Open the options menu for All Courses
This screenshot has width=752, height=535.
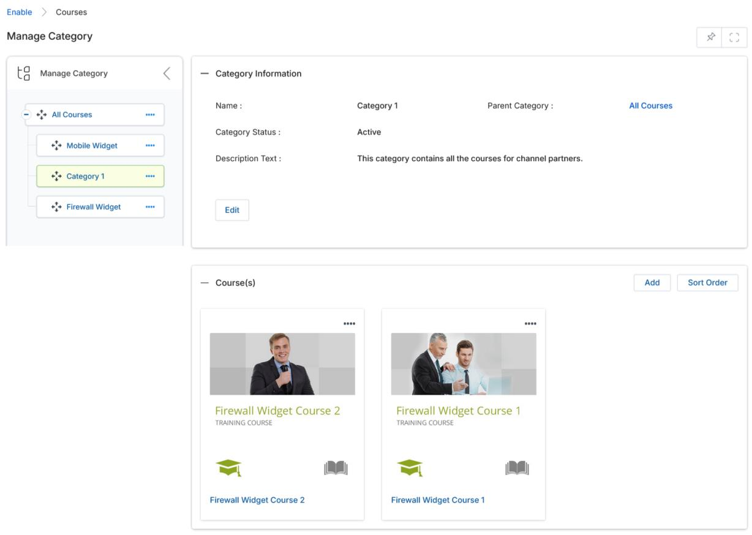click(150, 114)
